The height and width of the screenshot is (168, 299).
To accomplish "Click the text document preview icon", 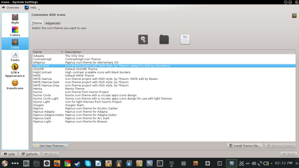I will tap(185, 39).
